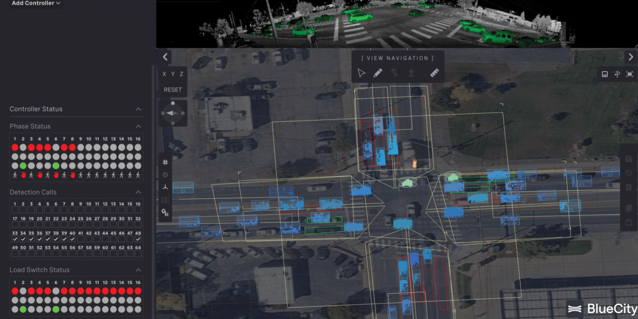Click the fullscreen frame icon

point(630,74)
